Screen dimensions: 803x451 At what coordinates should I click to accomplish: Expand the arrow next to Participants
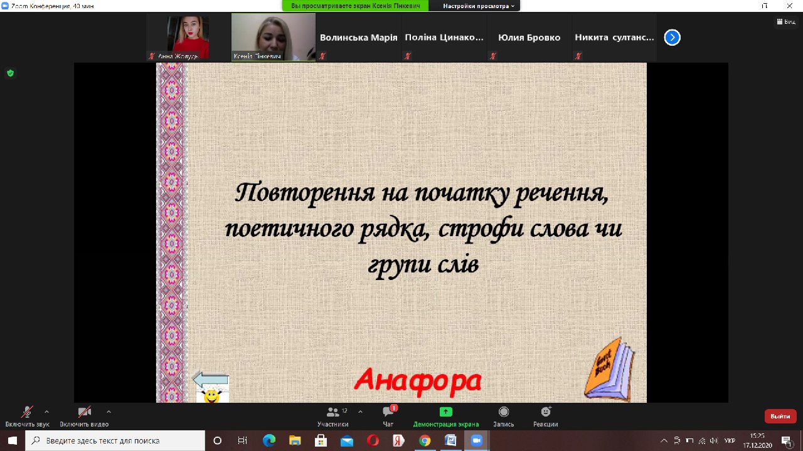(x=360, y=412)
